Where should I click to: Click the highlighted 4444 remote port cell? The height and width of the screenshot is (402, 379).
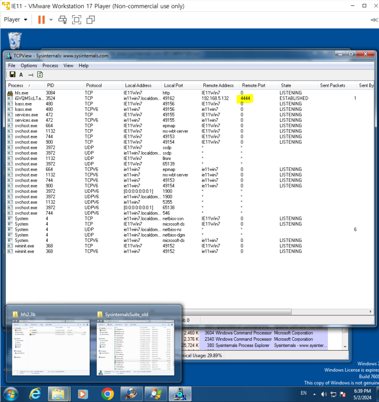pos(245,98)
